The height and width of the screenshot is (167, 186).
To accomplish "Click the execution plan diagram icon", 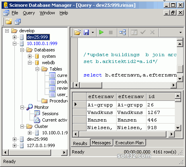I will click(123, 32).
